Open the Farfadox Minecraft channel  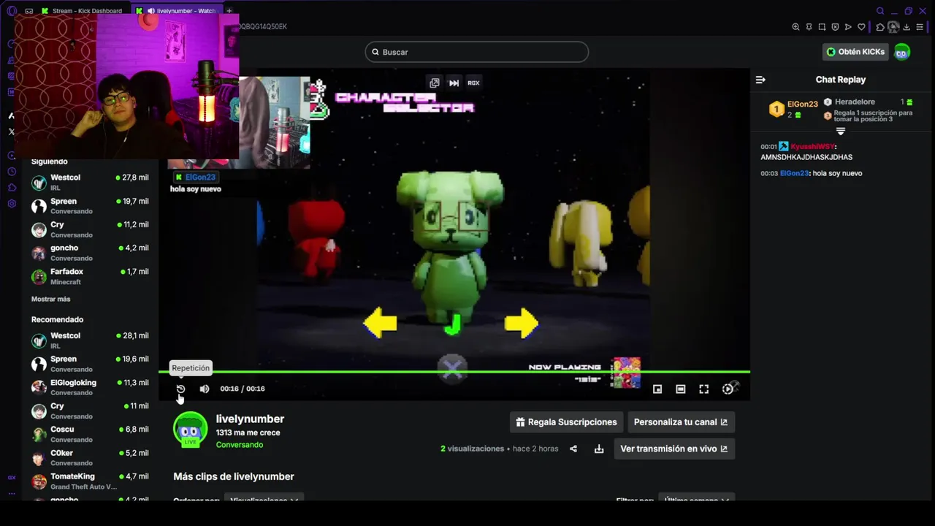coord(90,276)
